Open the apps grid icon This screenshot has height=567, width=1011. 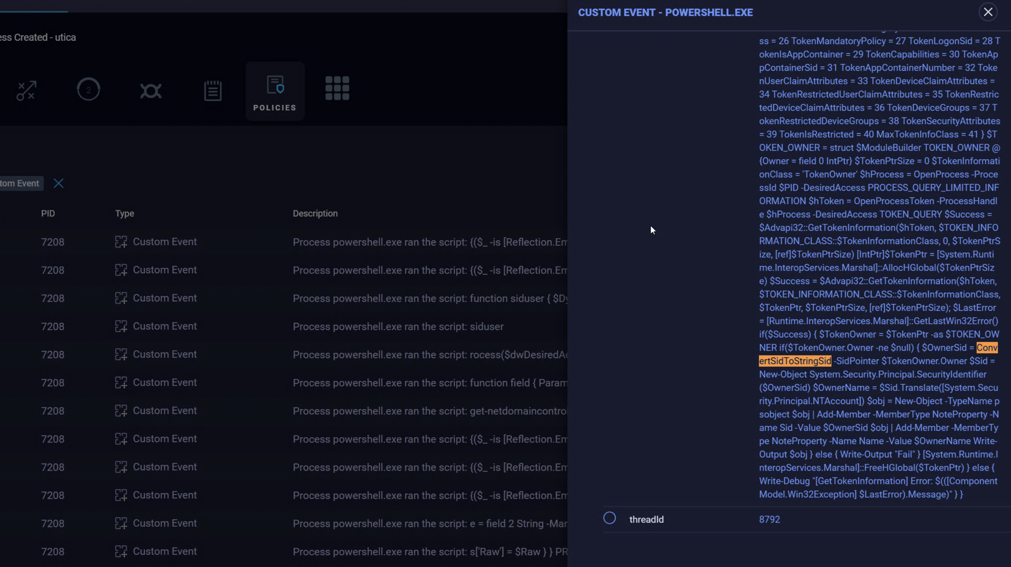pos(337,88)
